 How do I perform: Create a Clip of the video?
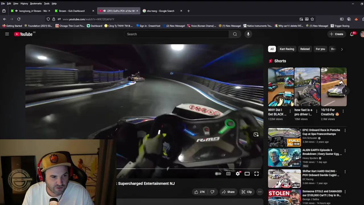pos(247,192)
